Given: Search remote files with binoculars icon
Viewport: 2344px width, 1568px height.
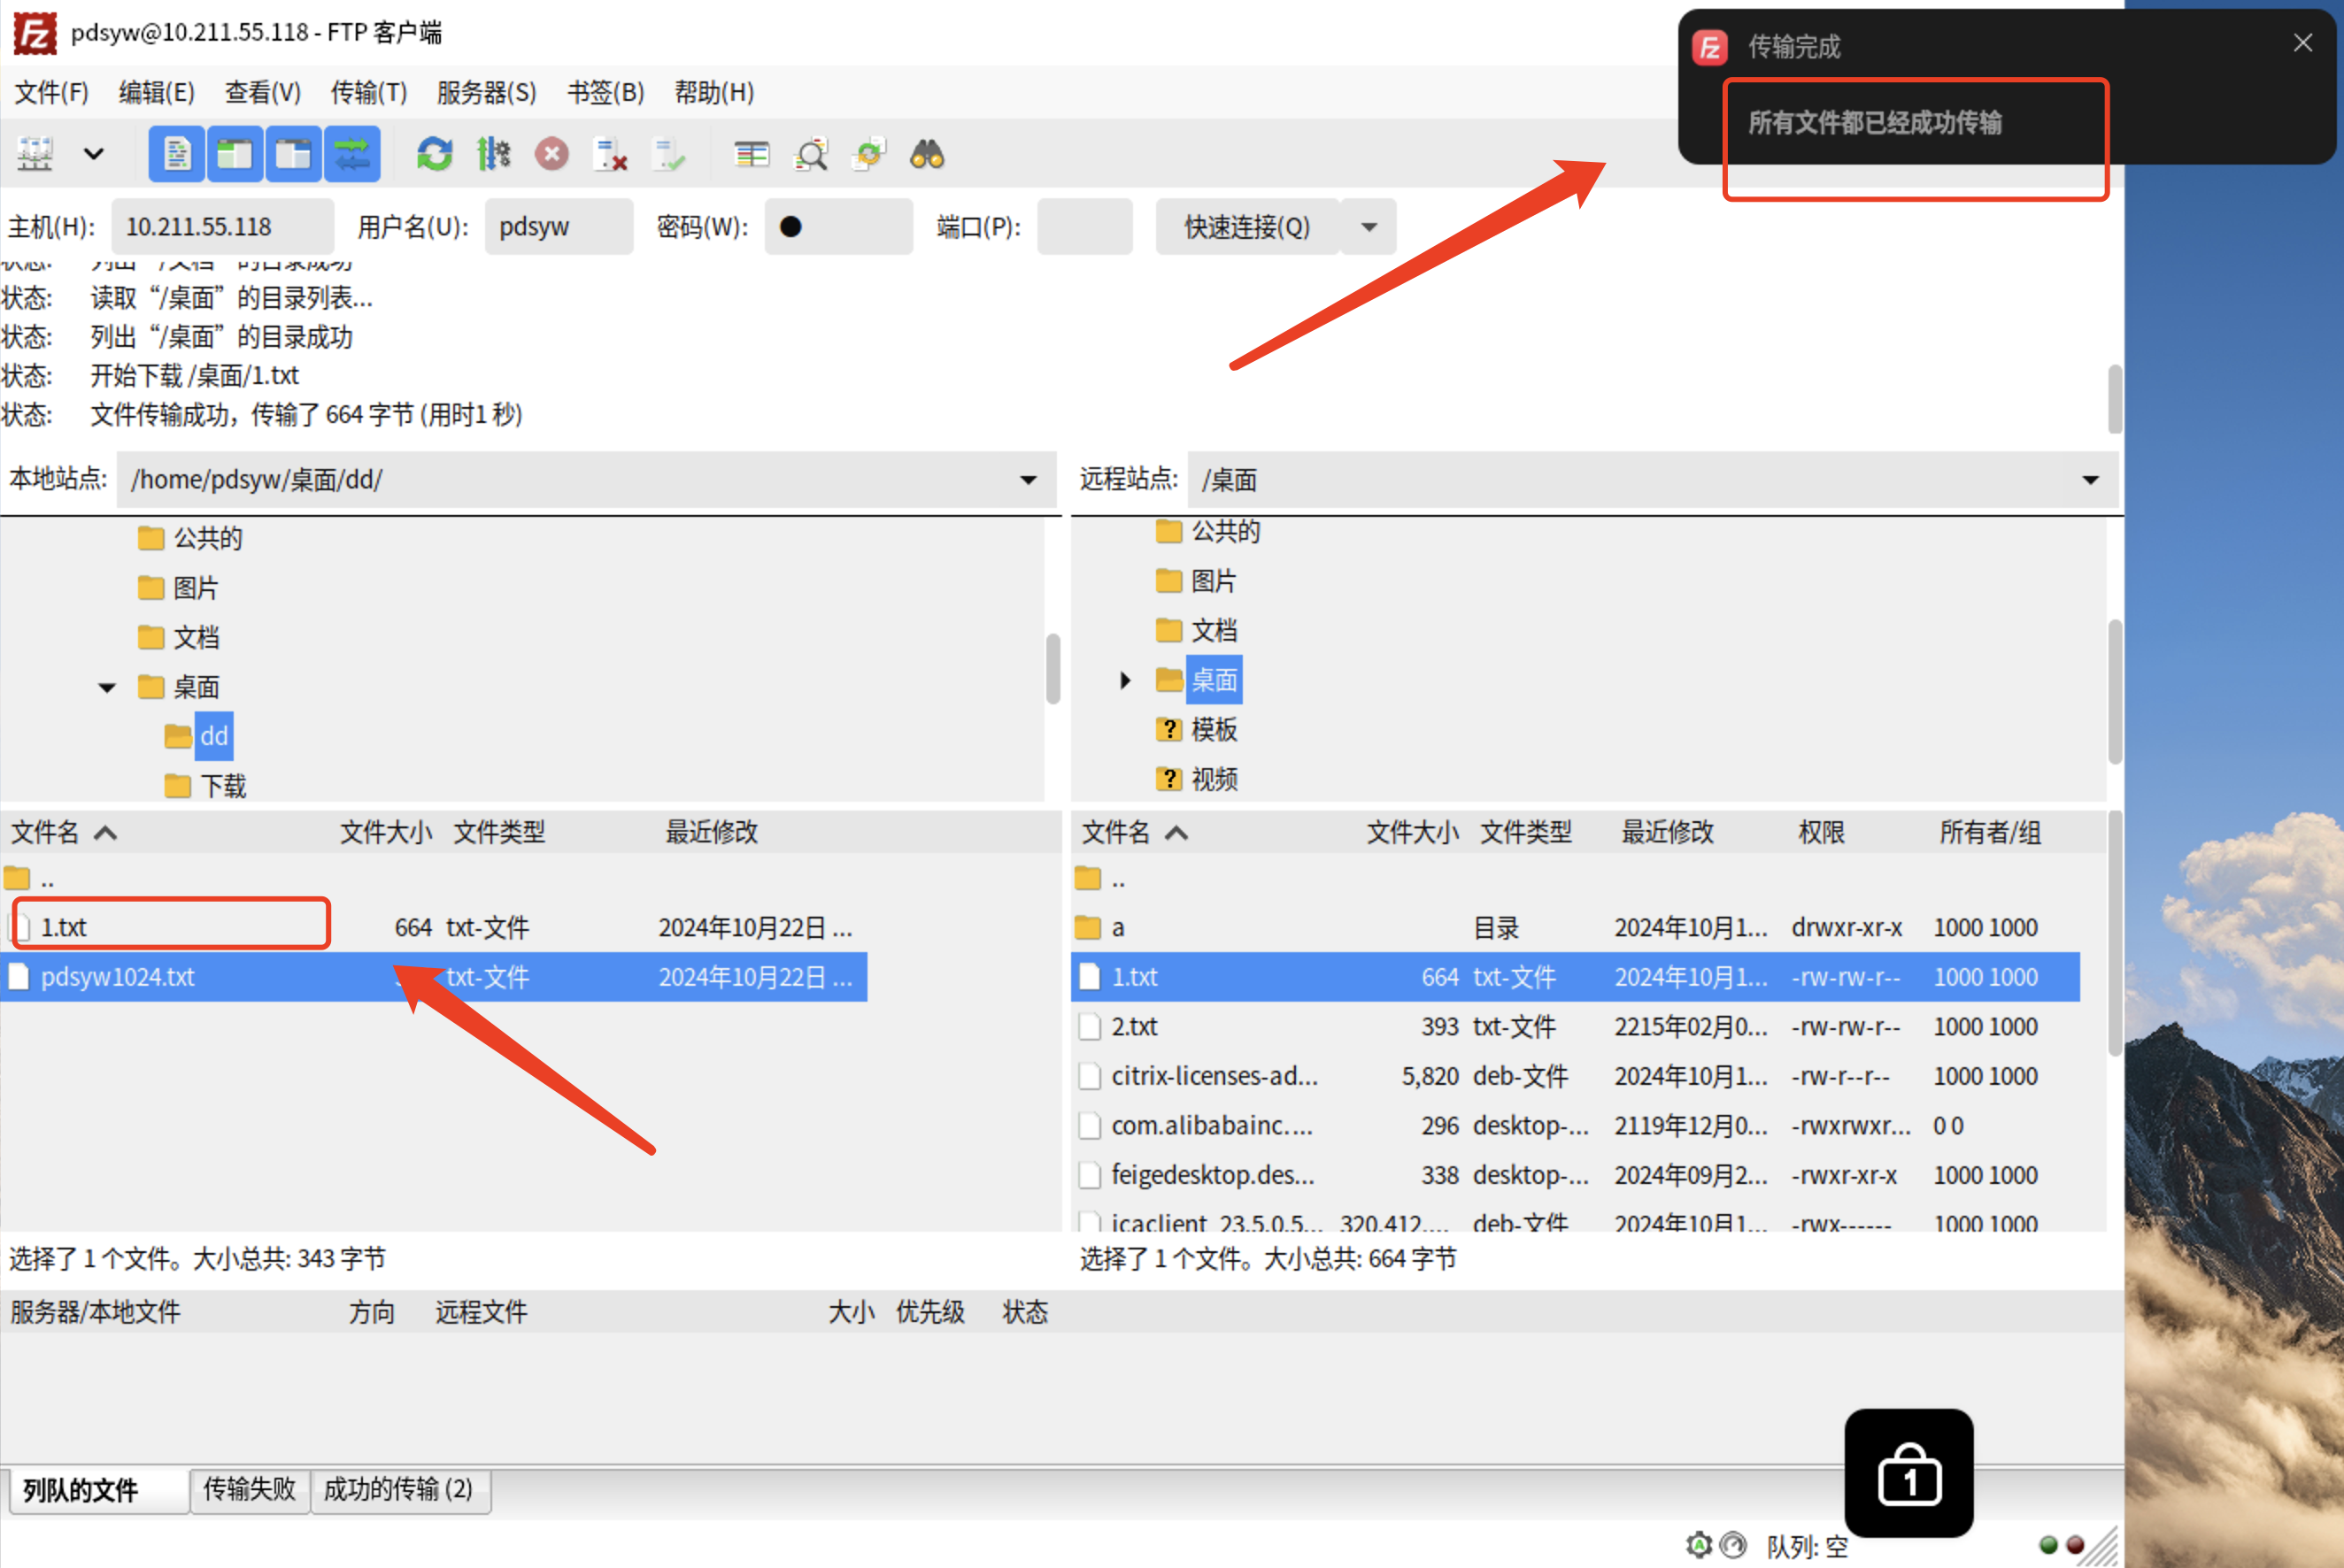Looking at the screenshot, I should point(927,154).
